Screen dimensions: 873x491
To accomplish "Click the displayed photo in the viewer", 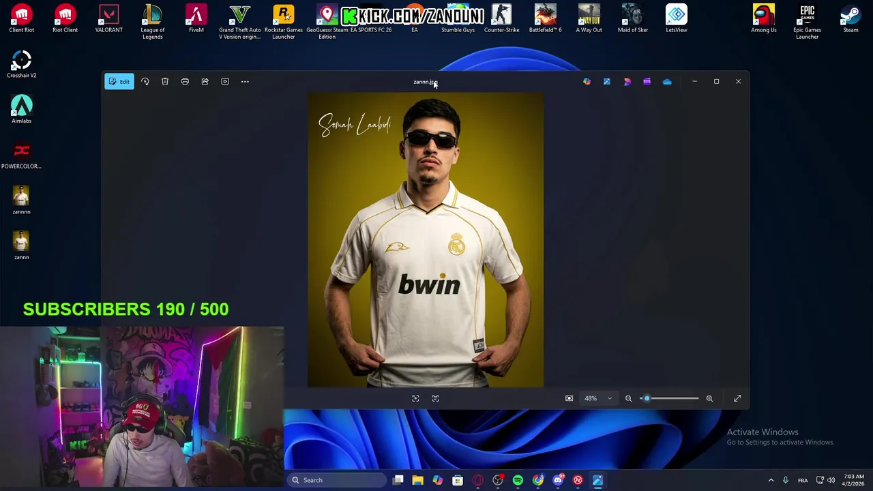I will click(426, 240).
